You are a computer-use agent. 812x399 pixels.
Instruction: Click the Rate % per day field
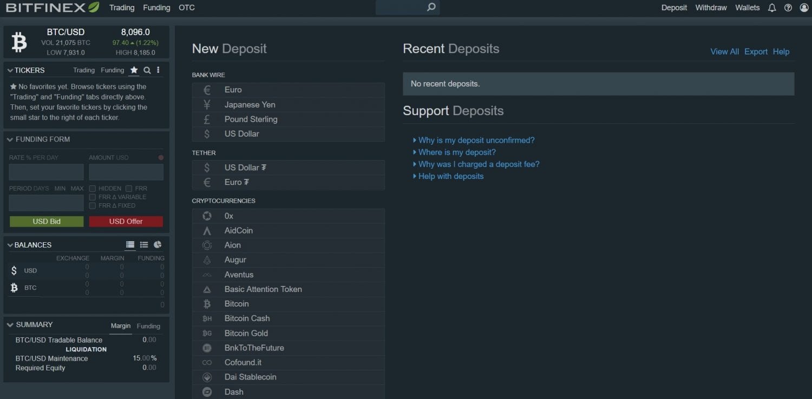click(x=46, y=172)
